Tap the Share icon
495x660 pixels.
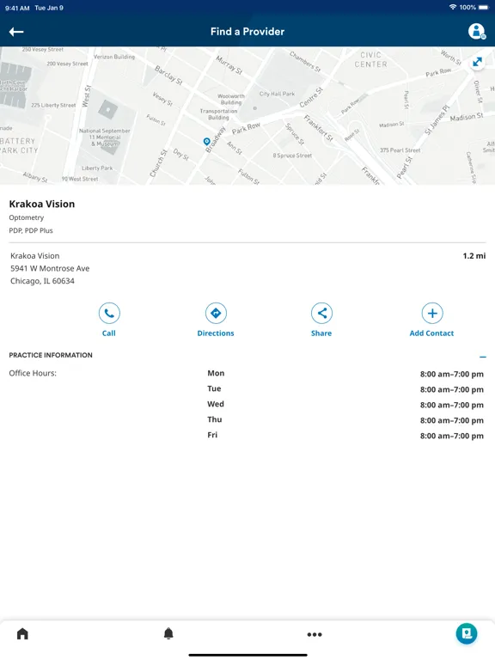[x=321, y=313]
